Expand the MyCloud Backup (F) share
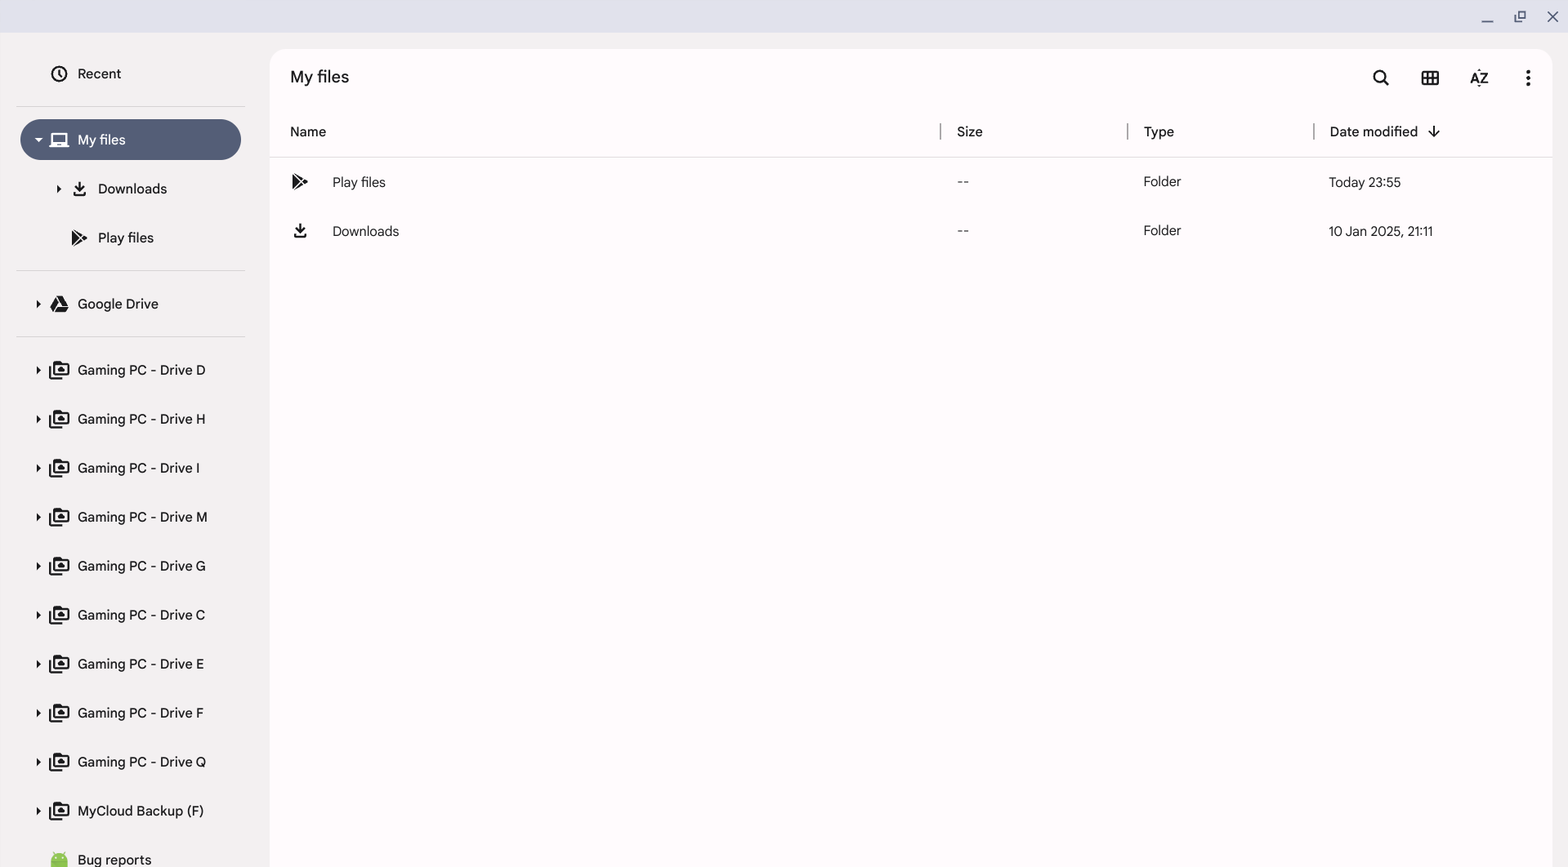Image resolution: width=1568 pixels, height=867 pixels. coord(38,811)
